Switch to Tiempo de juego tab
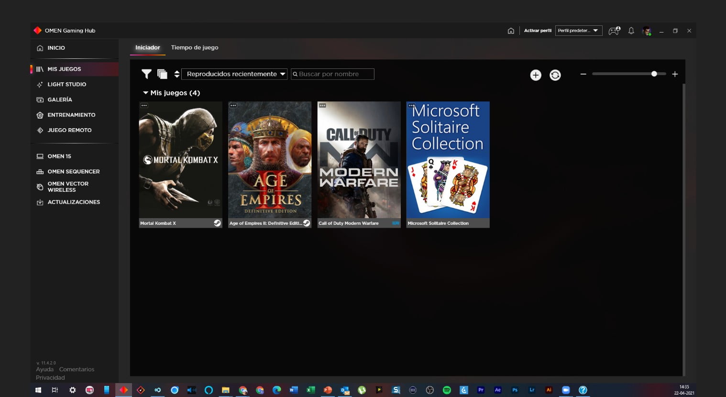The height and width of the screenshot is (397, 726). (195, 47)
